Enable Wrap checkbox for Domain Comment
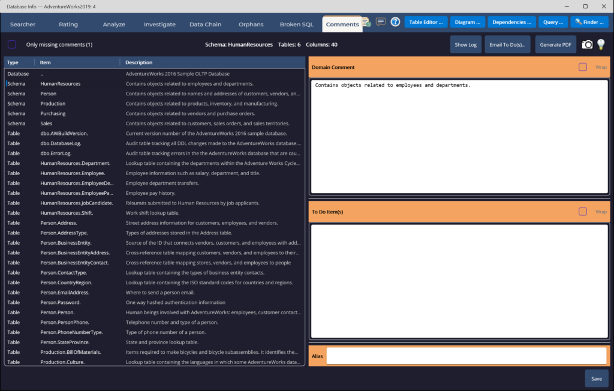This screenshot has height=391, width=614. (x=583, y=67)
